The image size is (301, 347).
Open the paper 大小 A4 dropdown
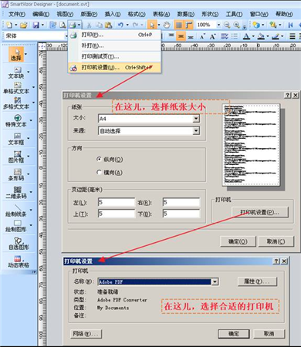coord(196,119)
